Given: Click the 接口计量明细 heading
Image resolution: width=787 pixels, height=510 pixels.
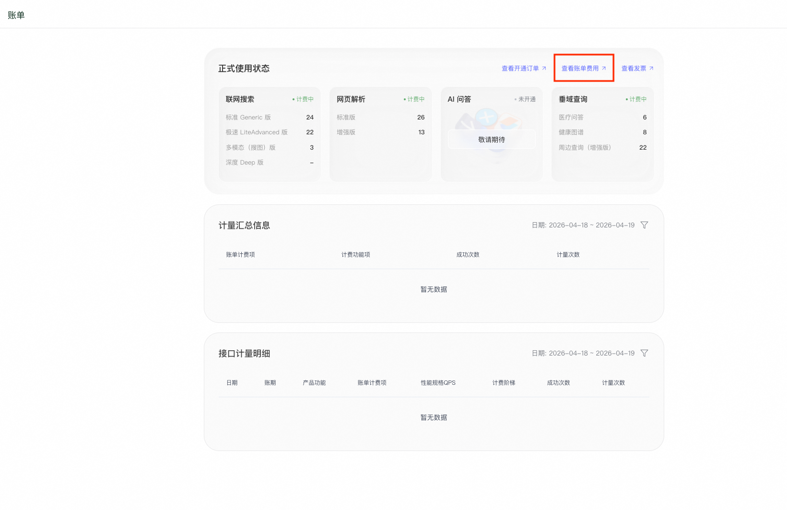Looking at the screenshot, I should 244,354.
